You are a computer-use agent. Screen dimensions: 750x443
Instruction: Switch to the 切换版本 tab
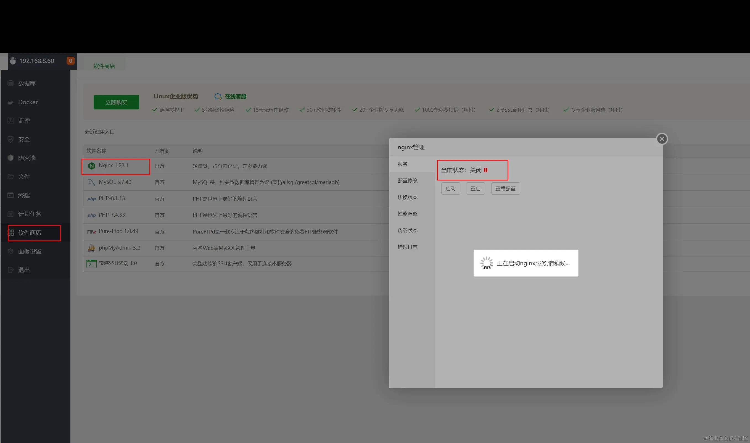coord(407,197)
